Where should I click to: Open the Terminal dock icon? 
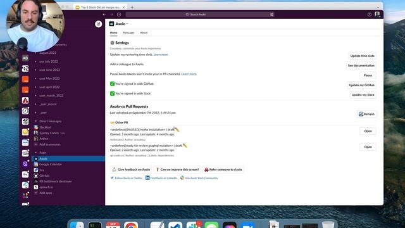tap(95, 225)
